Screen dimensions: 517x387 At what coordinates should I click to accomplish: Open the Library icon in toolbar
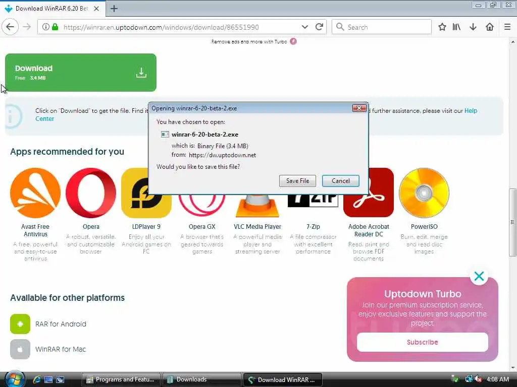tap(456, 27)
